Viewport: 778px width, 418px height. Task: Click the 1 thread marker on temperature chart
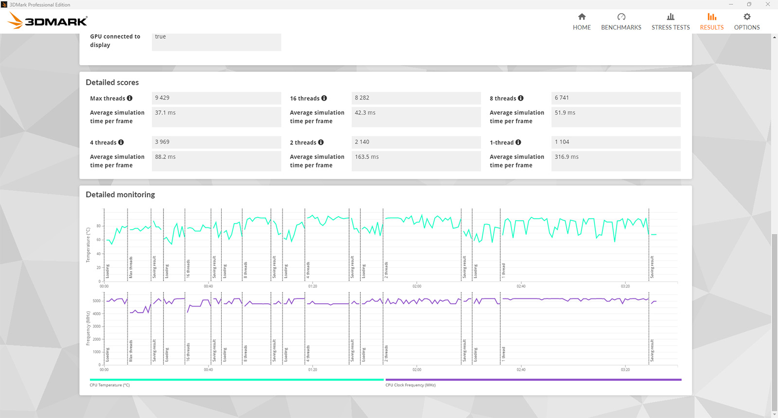pyautogui.click(x=503, y=270)
